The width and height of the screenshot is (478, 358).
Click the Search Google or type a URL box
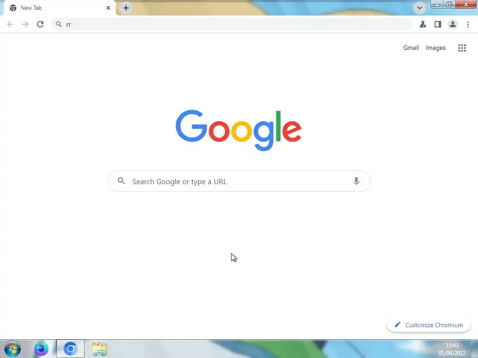[x=239, y=181]
